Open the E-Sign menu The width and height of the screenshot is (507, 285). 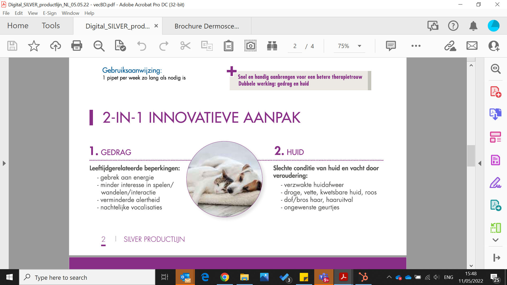(50, 13)
